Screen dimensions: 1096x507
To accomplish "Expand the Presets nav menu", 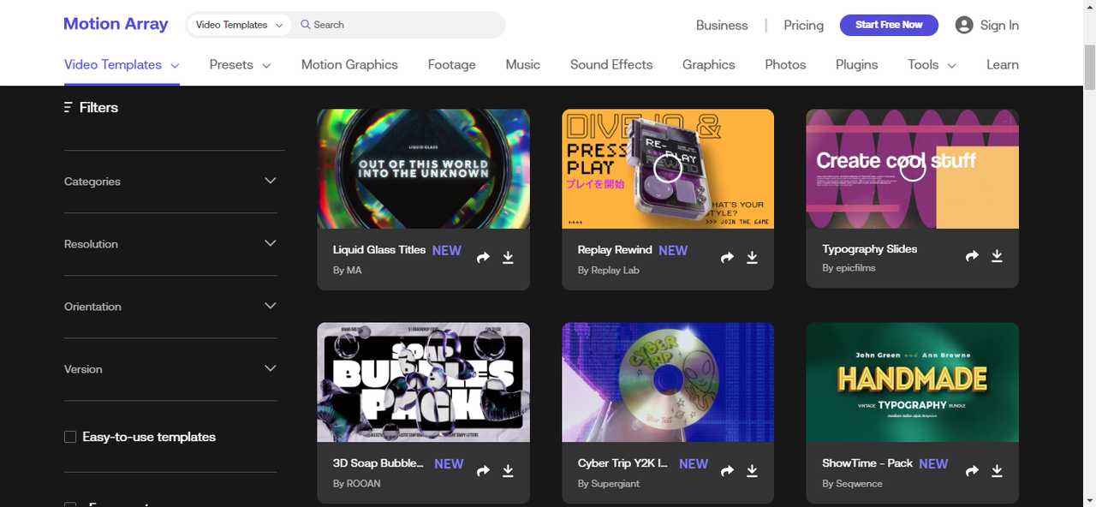I will coord(240,65).
